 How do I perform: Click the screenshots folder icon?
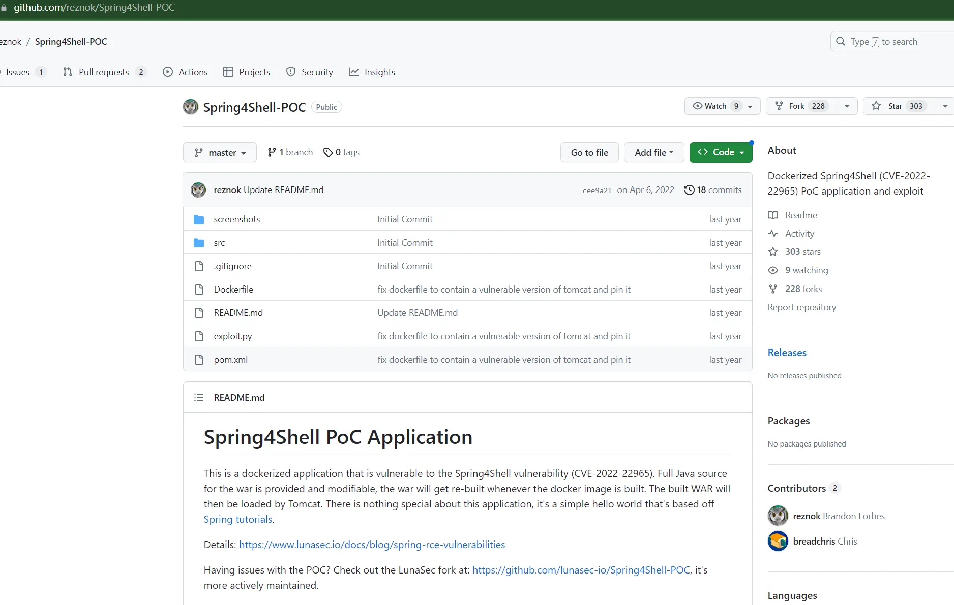(x=199, y=219)
